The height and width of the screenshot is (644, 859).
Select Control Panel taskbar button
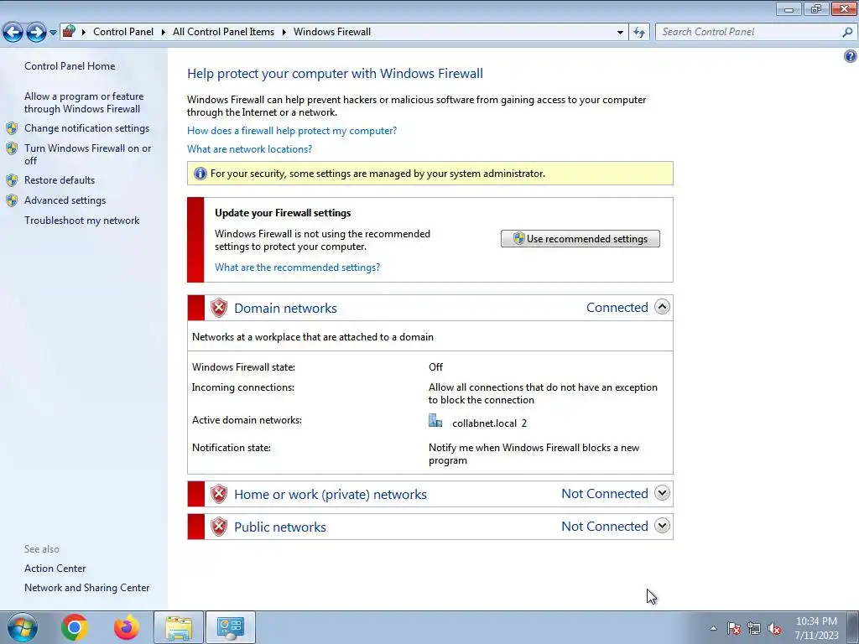click(230, 627)
